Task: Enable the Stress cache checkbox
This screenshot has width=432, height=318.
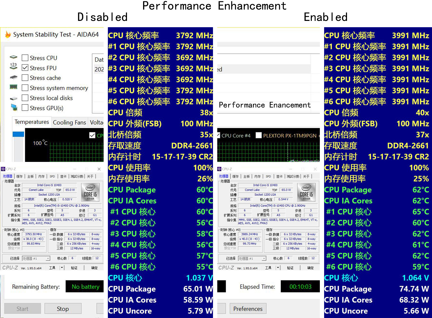Action: pyautogui.click(x=25, y=78)
